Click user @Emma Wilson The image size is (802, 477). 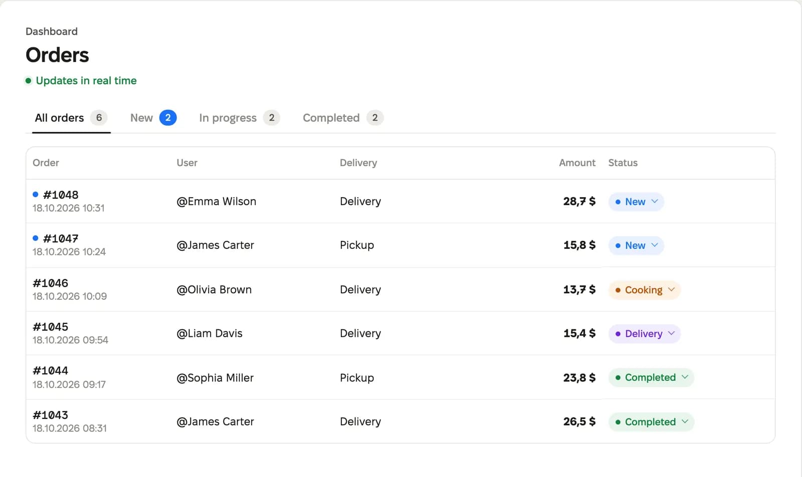(x=217, y=202)
